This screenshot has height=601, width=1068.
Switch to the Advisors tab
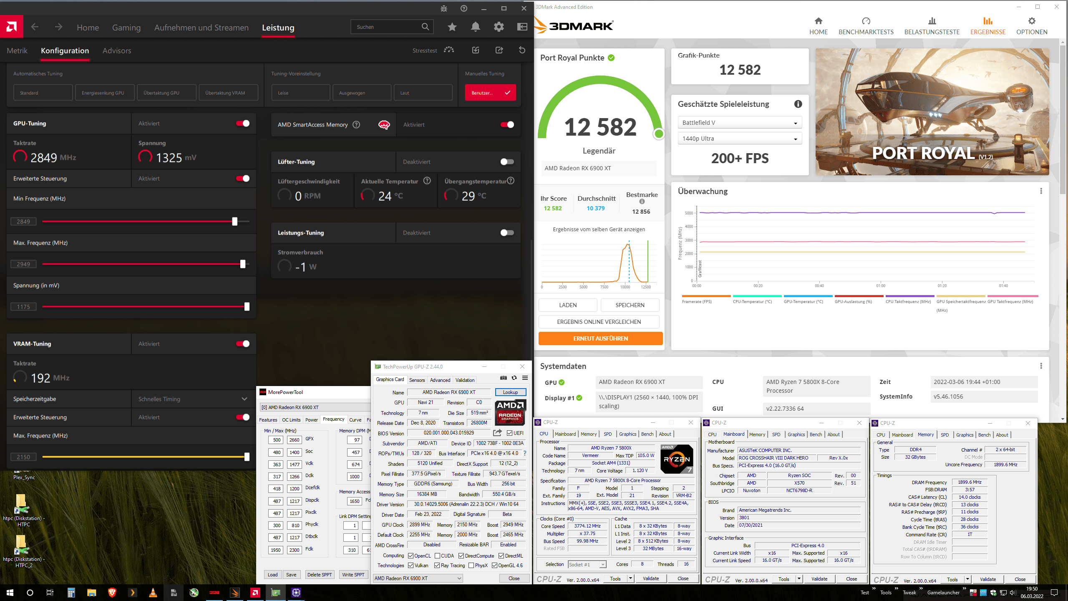pos(117,51)
